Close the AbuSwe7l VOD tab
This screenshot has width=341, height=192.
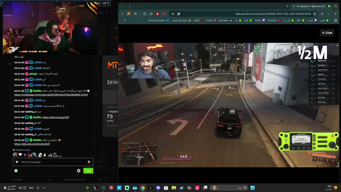294,6
